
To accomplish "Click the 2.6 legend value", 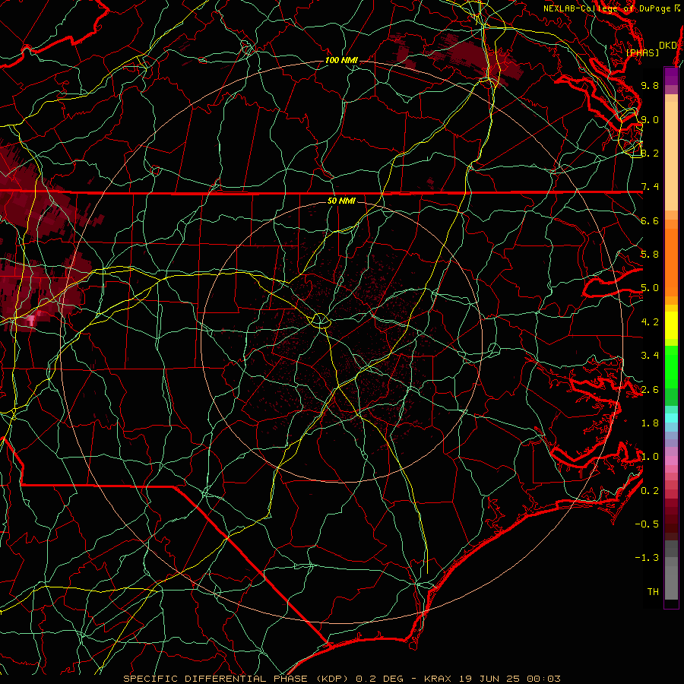I will (650, 390).
